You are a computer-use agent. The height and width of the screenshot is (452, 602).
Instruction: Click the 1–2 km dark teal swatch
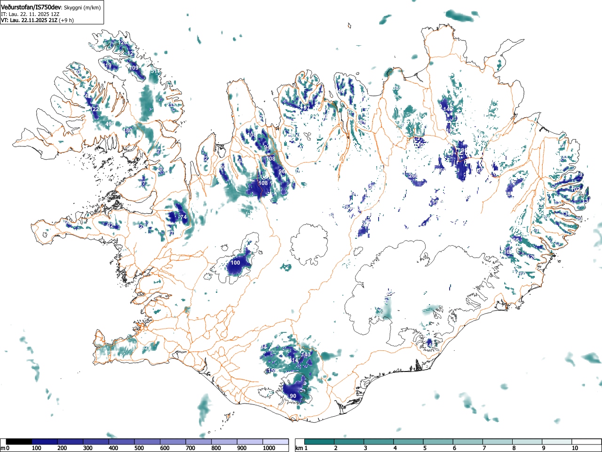(319, 442)
